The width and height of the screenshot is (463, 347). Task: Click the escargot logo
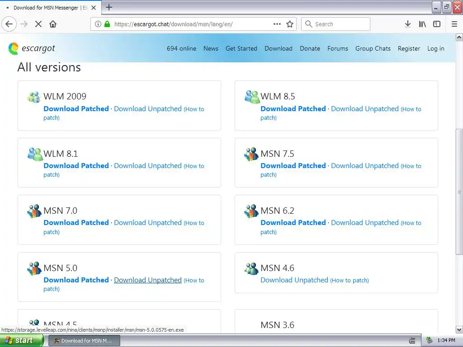tap(32, 48)
